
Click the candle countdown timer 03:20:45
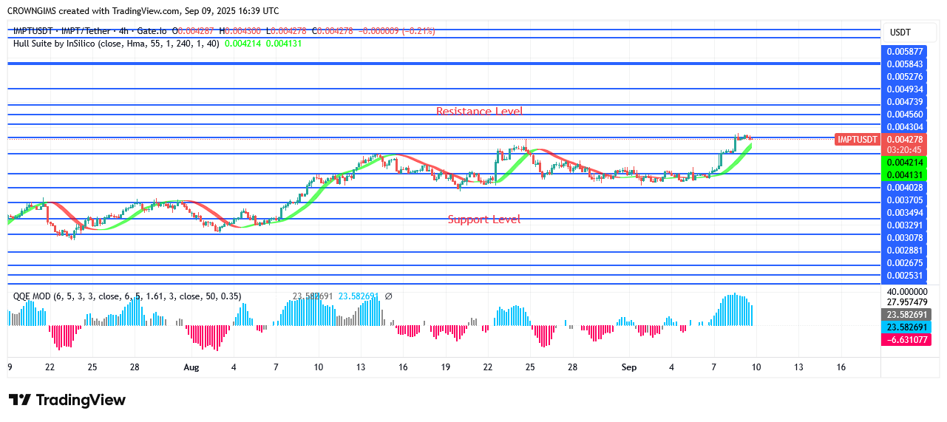904,150
